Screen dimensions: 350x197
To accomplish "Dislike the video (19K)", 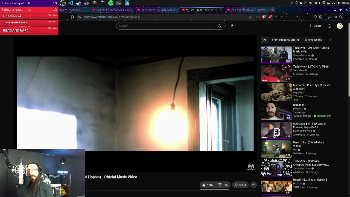I will (x=223, y=185).
